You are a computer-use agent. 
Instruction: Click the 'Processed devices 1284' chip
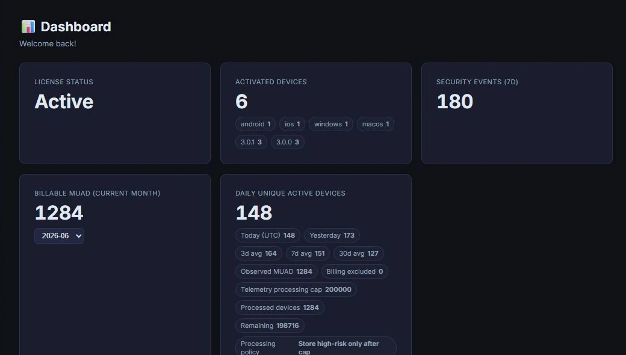click(x=279, y=307)
